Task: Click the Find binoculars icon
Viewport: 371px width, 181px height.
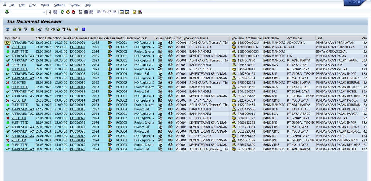Action: coord(86,12)
